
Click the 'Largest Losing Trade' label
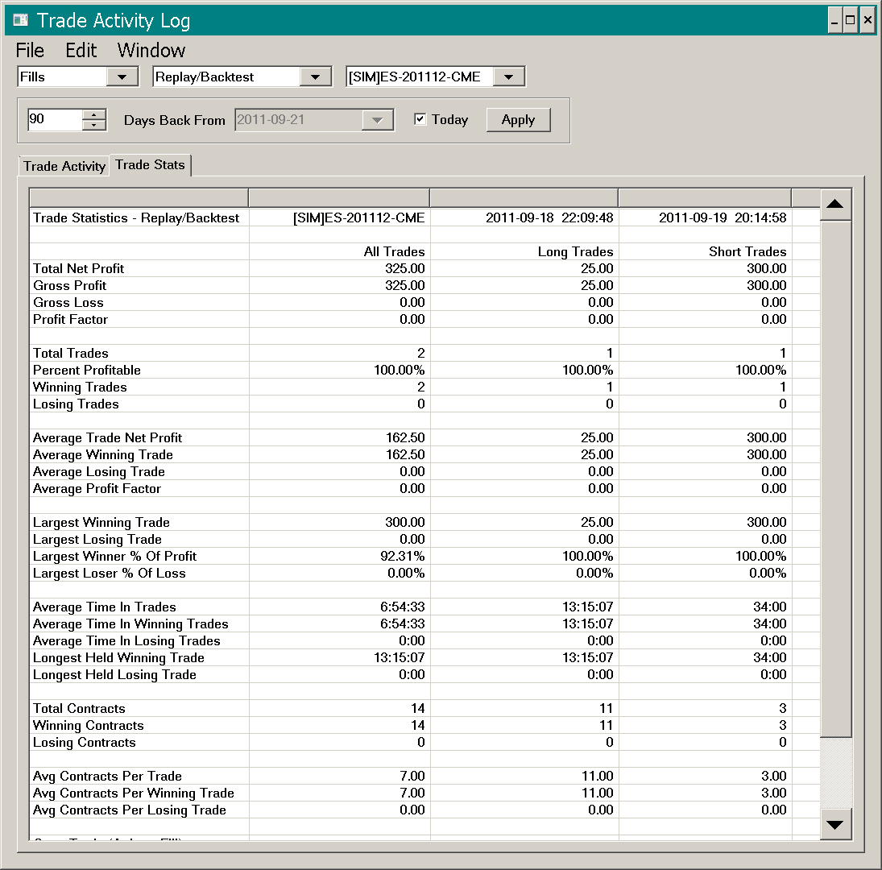tap(97, 540)
